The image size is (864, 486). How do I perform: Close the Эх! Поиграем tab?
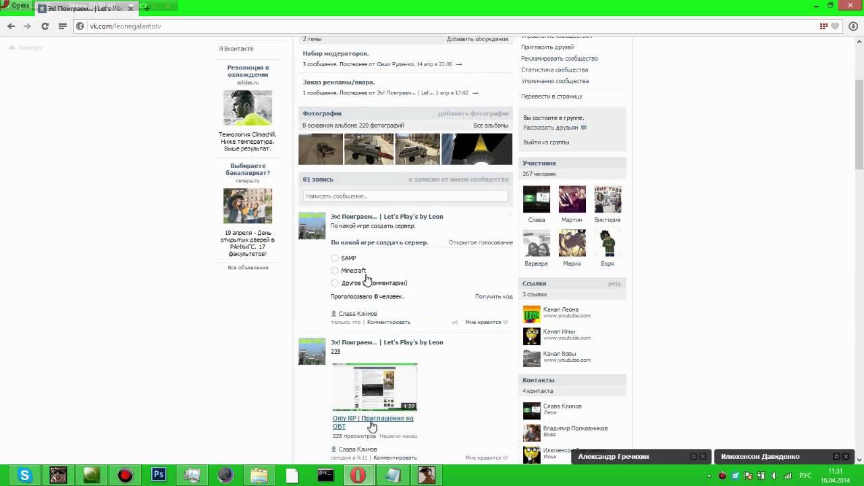click(132, 8)
